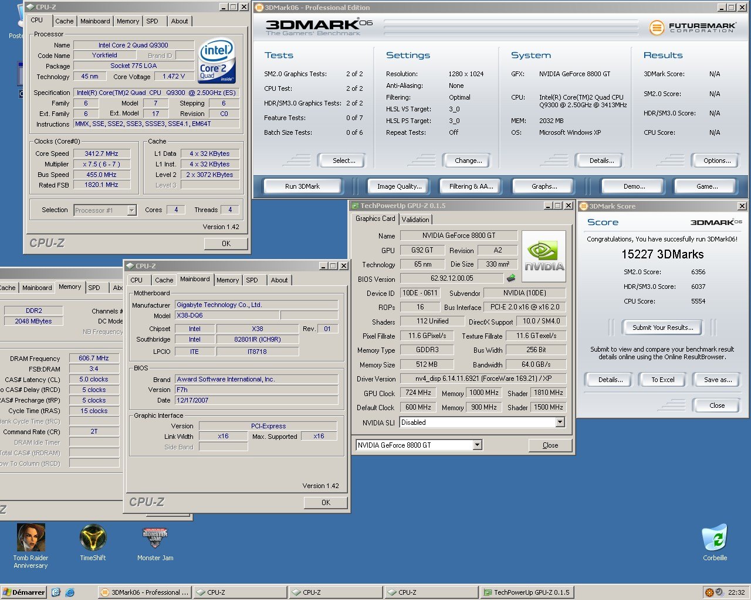Switch to Cache tab in top CPU-Z window
This screenshot has width=751, height=600.
pos(65,21)
